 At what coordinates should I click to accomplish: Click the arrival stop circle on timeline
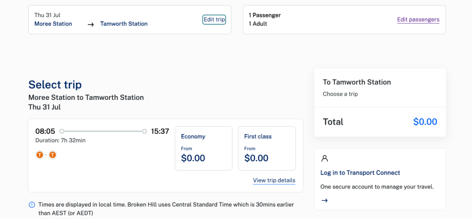tap(144, 131)
